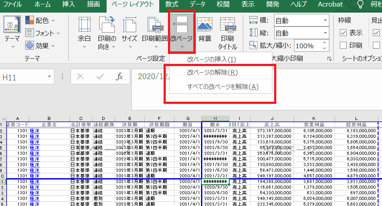Viewport: 382px width, 206px height.
Task: Open the 横 width 自動 dropdown
Action: (325, 20)
